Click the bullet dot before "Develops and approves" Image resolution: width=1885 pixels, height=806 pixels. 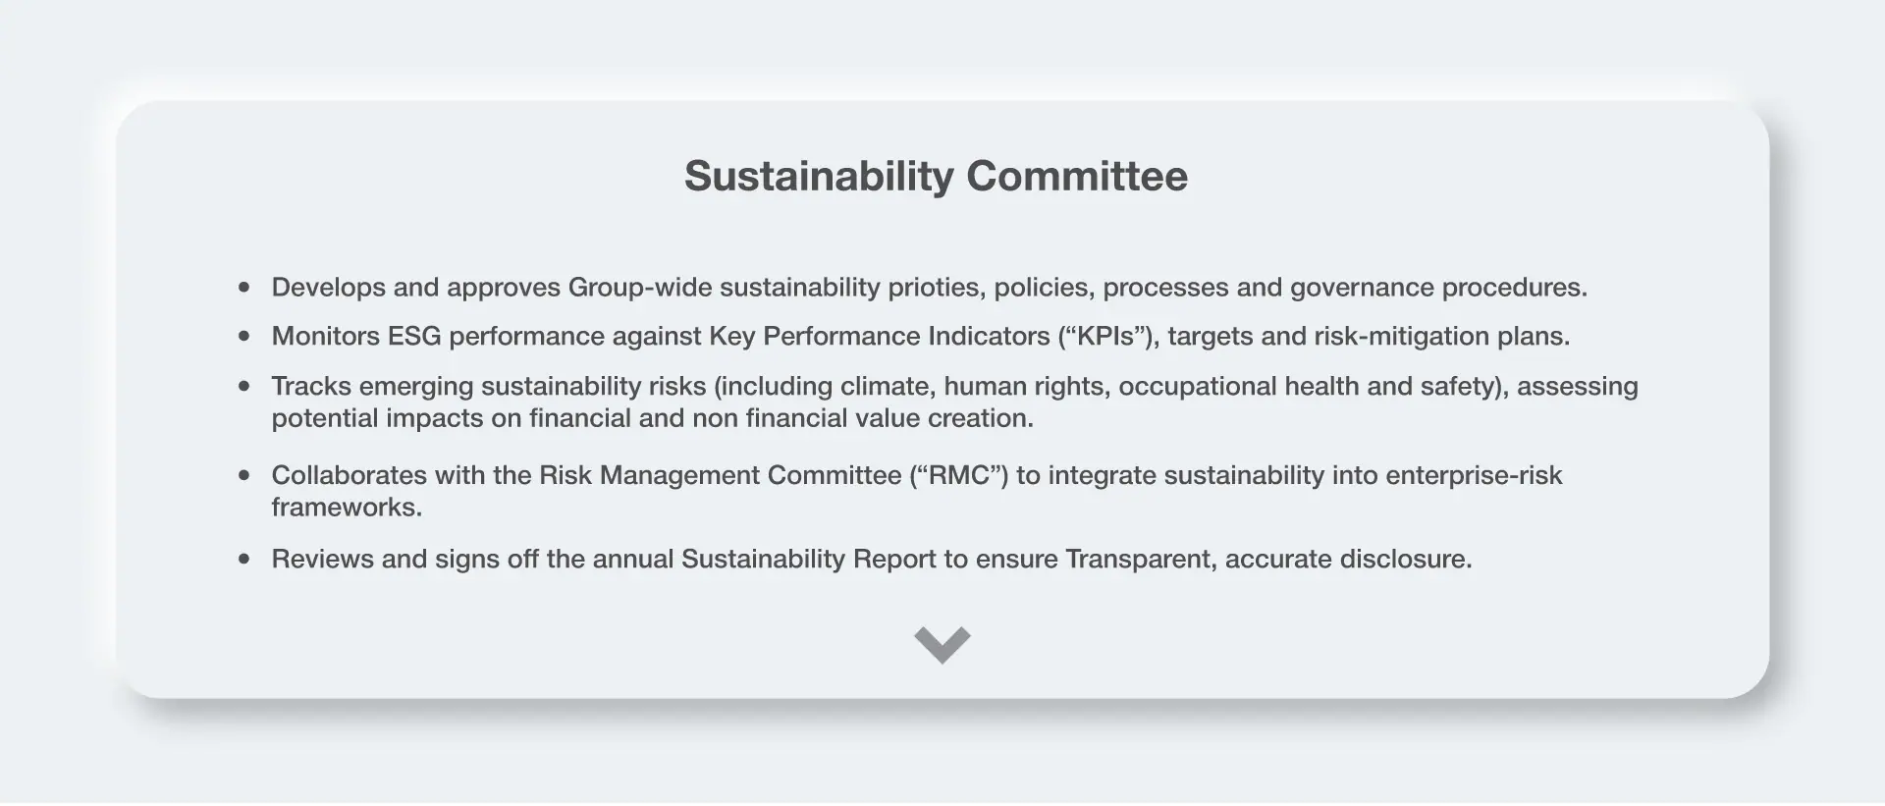(244, 288)
